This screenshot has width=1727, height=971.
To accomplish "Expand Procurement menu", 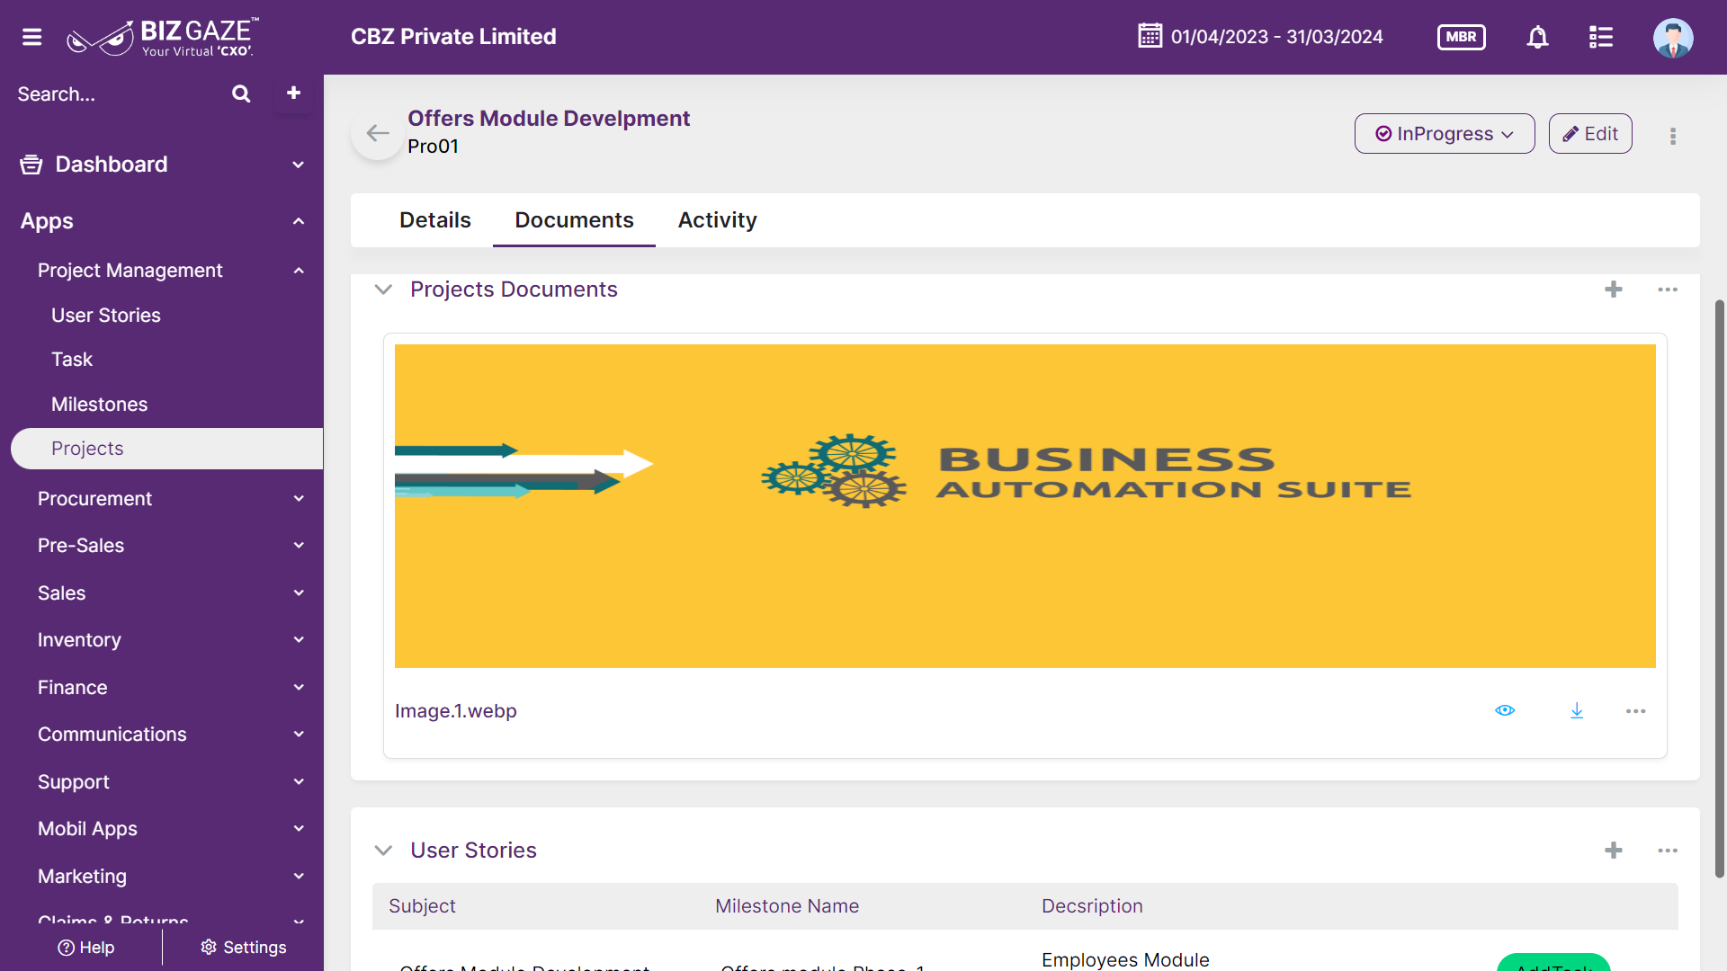I will (299, 498).
